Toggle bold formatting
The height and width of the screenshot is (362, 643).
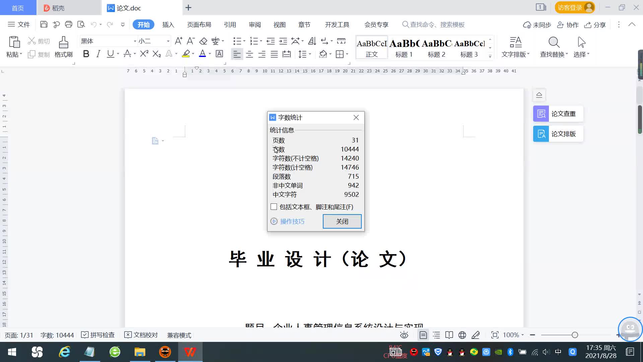86,54
